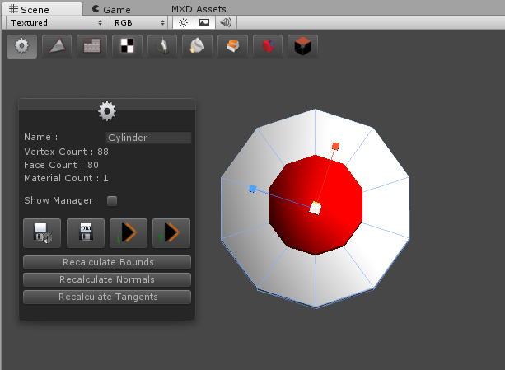Click the red top face of the cylinder
The height and width of the screenshot is (370, 505).
tap(316, 205)
